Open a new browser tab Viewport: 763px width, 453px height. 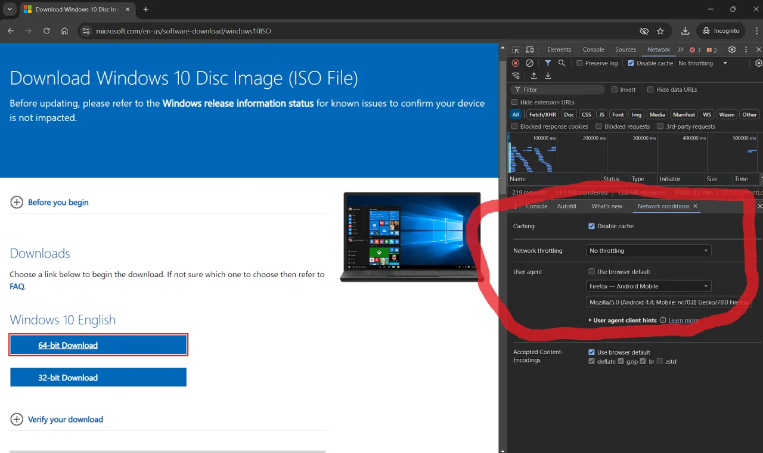click(146, 10)
